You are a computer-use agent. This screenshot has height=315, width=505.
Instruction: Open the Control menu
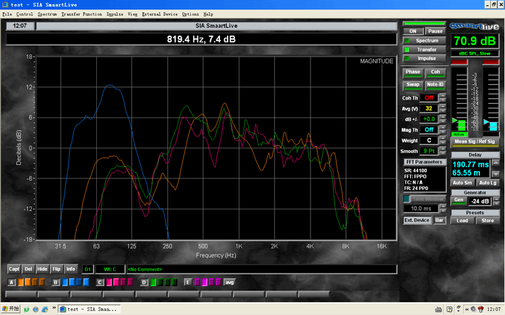tap(24, 14)
